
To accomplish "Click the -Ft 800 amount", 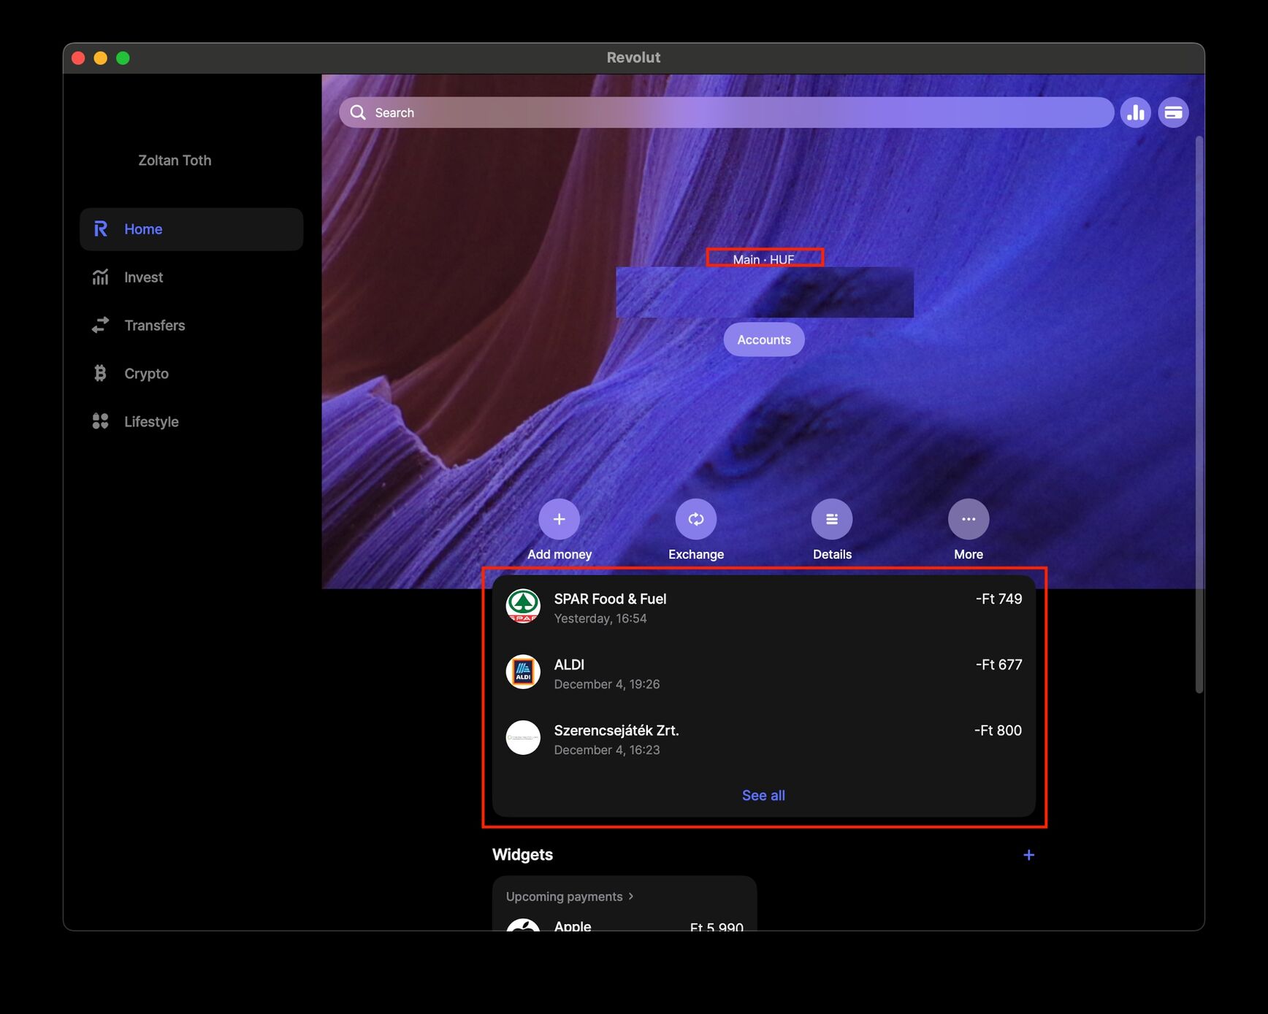I will (x=998, y=730).
